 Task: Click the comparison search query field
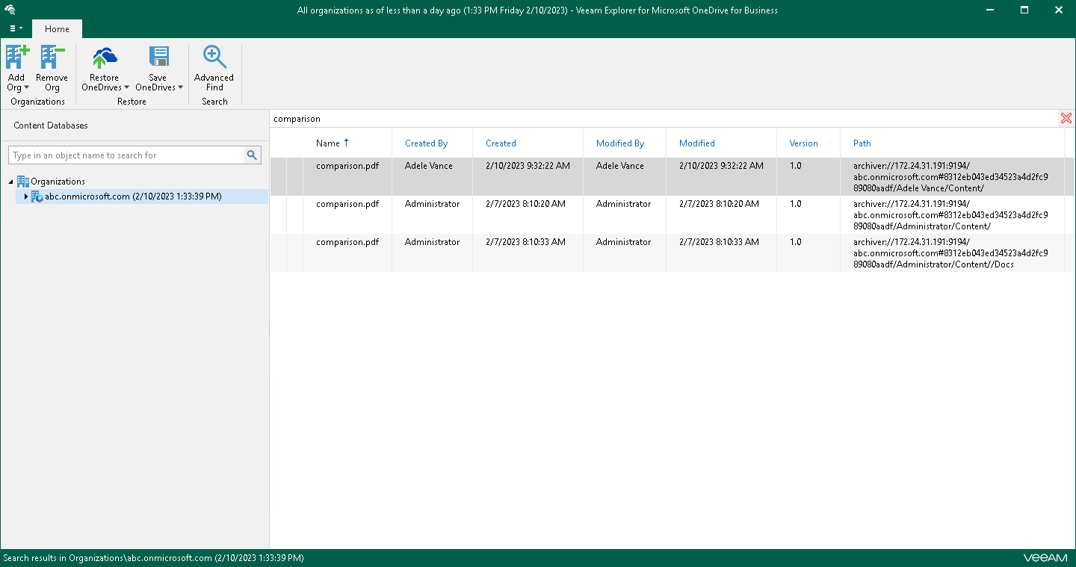[664, 119]
